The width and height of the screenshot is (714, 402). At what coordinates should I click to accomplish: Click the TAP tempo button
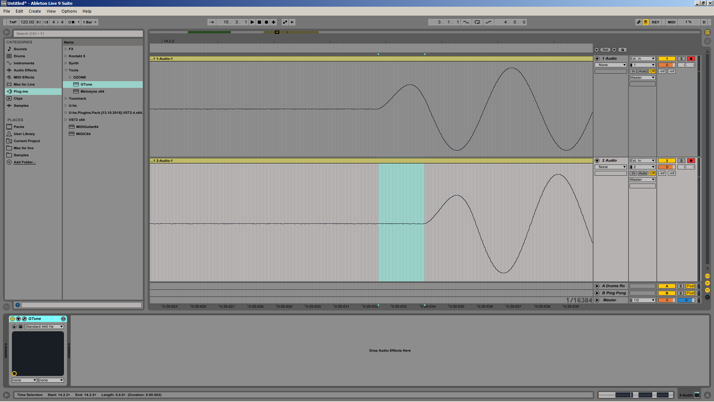pos(13,22)
